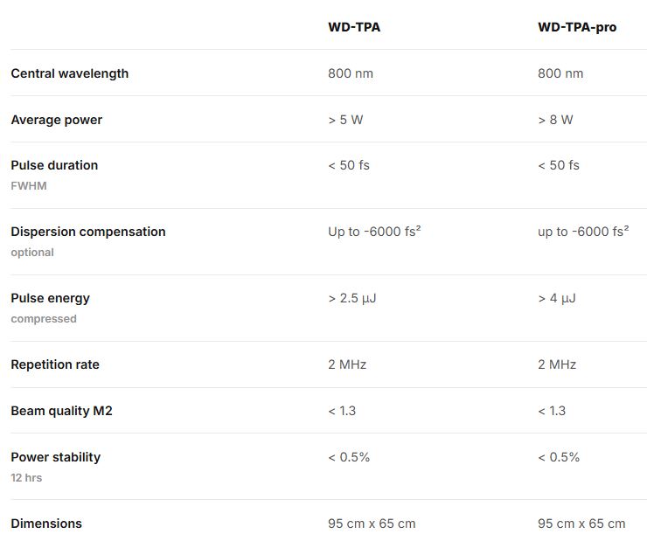This screenshot has height=548, width=647.
Task: Select the > 4 µJ pulse energy value
Action: [x=557, y=298]
